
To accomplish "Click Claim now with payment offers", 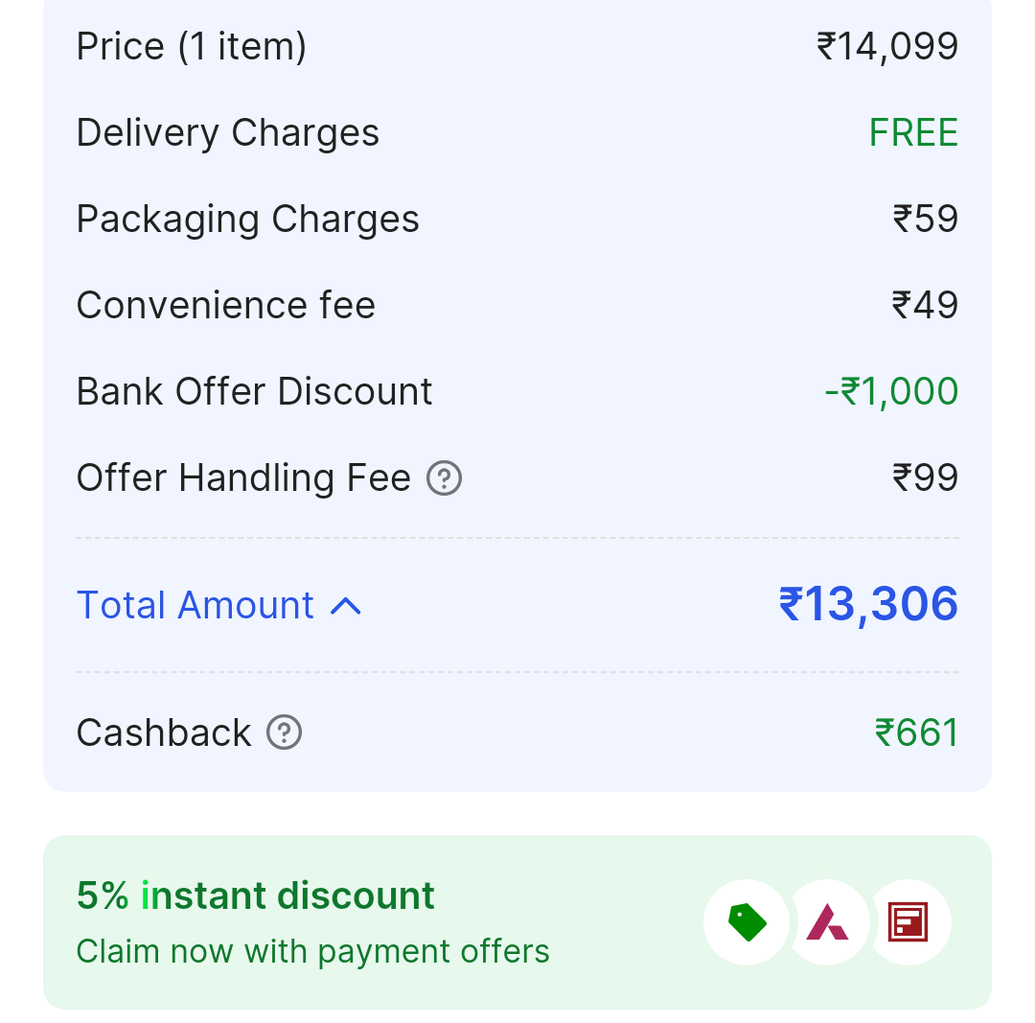I will tap(312, 951).
